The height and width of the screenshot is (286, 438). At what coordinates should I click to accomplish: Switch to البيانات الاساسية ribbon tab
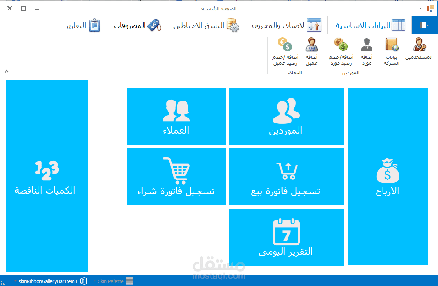click(x=370, y=25)
